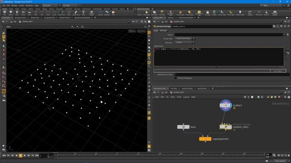Toggle snapping magnet tool in viewport sidebar

(4, 86)
